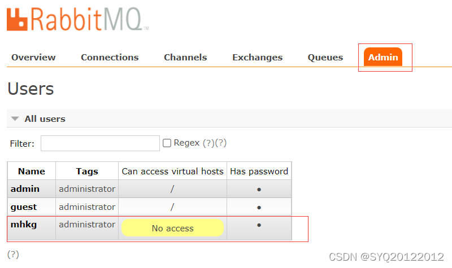Click the RabbitMQ logo icon
Image resolution: width=452 pixels, height=268 pixels.
[x=18, y=19]
